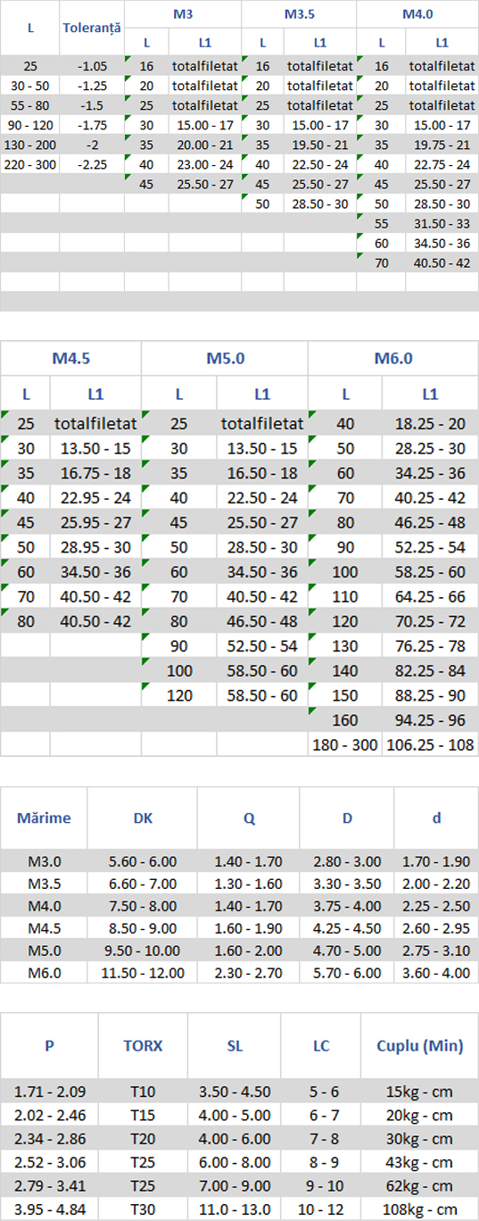Click the Cuplu (Min) header

(419, 1045)
